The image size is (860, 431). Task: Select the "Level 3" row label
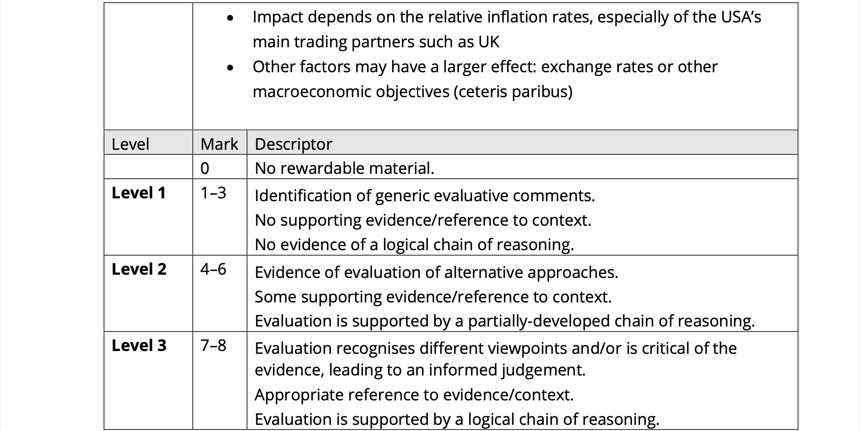point(139,346)
